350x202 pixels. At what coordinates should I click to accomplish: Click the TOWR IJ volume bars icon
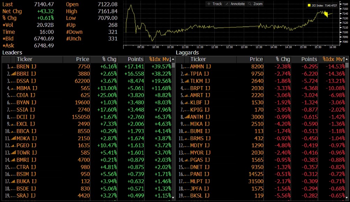pos(13,152)
